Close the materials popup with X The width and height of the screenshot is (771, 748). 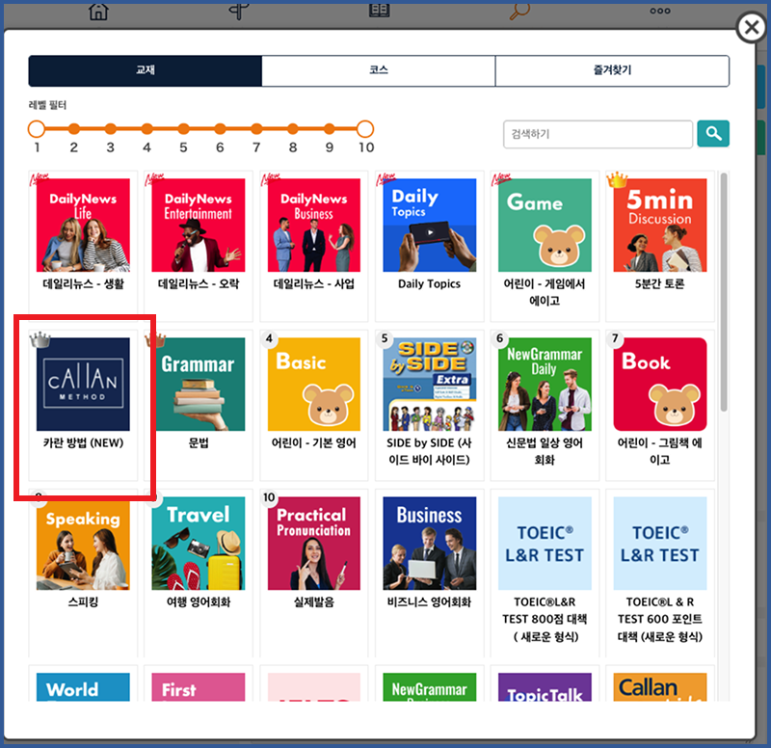751,28
